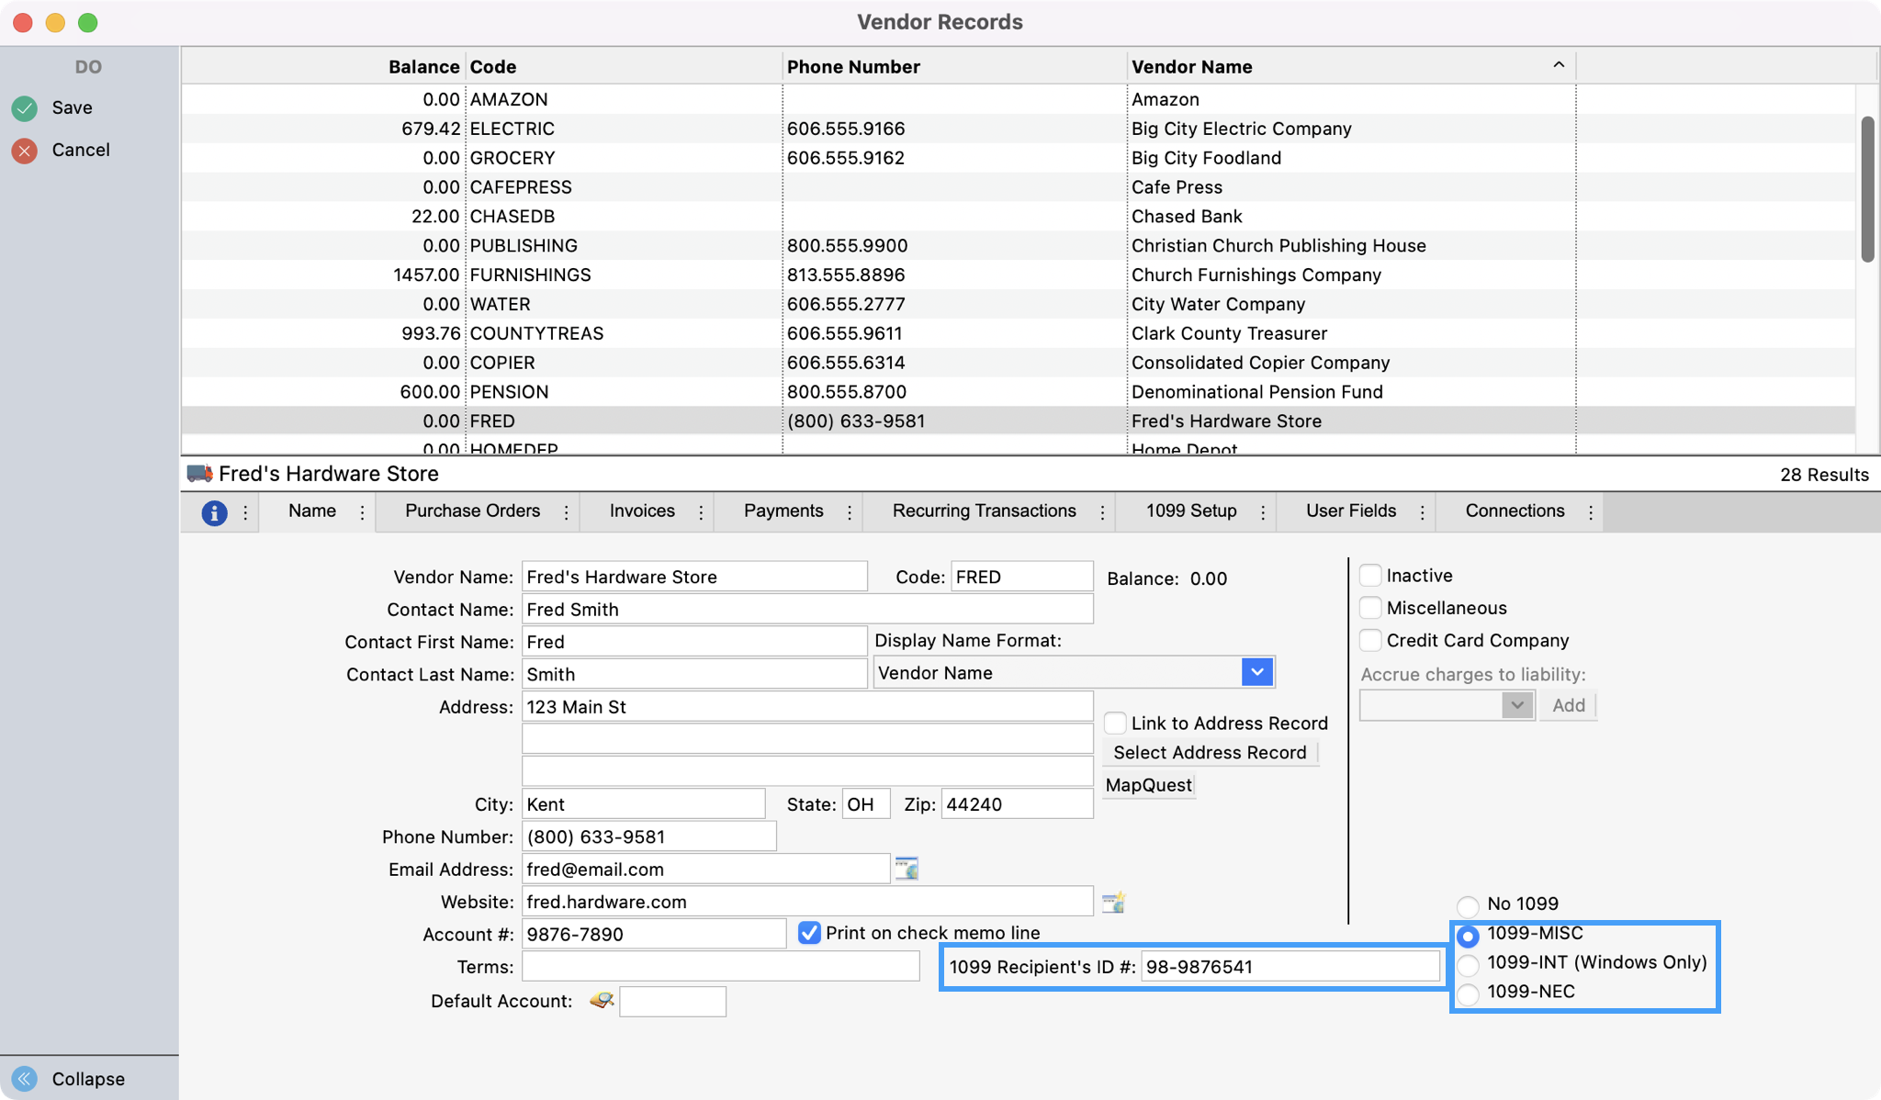The width and height of the screenshot is (1881, 1100).
Task: Switch to the Invoices tab
Action: [x=642, y=511]
